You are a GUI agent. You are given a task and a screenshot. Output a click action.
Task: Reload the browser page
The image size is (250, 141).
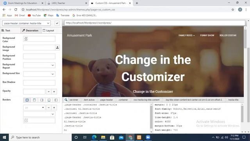click(16, 9)
